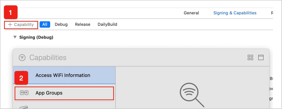Switch to Signing & Capabilities tab
The image size is (282, 109).
[235, 13]
